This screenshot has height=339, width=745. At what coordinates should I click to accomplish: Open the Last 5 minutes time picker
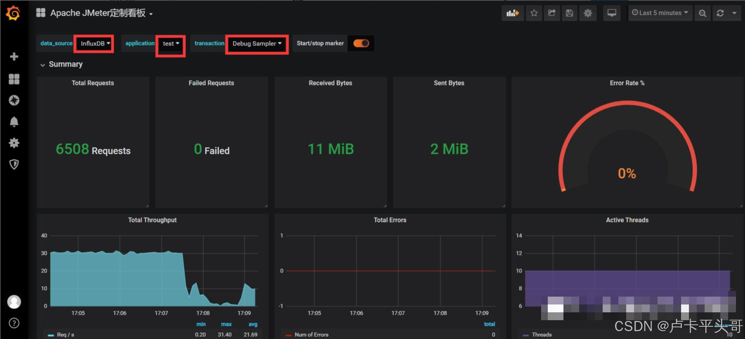(x=660, y=13)
